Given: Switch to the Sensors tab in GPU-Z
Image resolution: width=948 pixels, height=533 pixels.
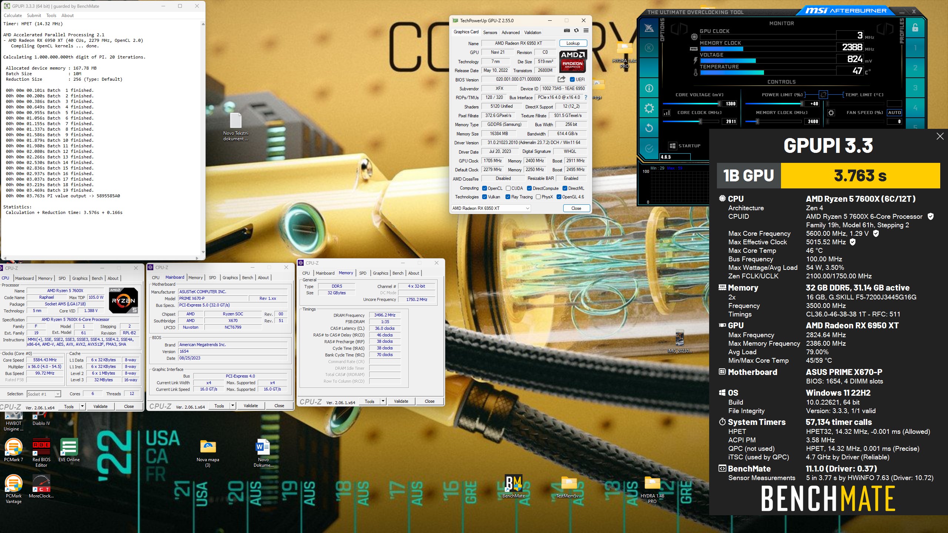Looking at the screenshot, I should pyautogui.click(x=490, y=33).
